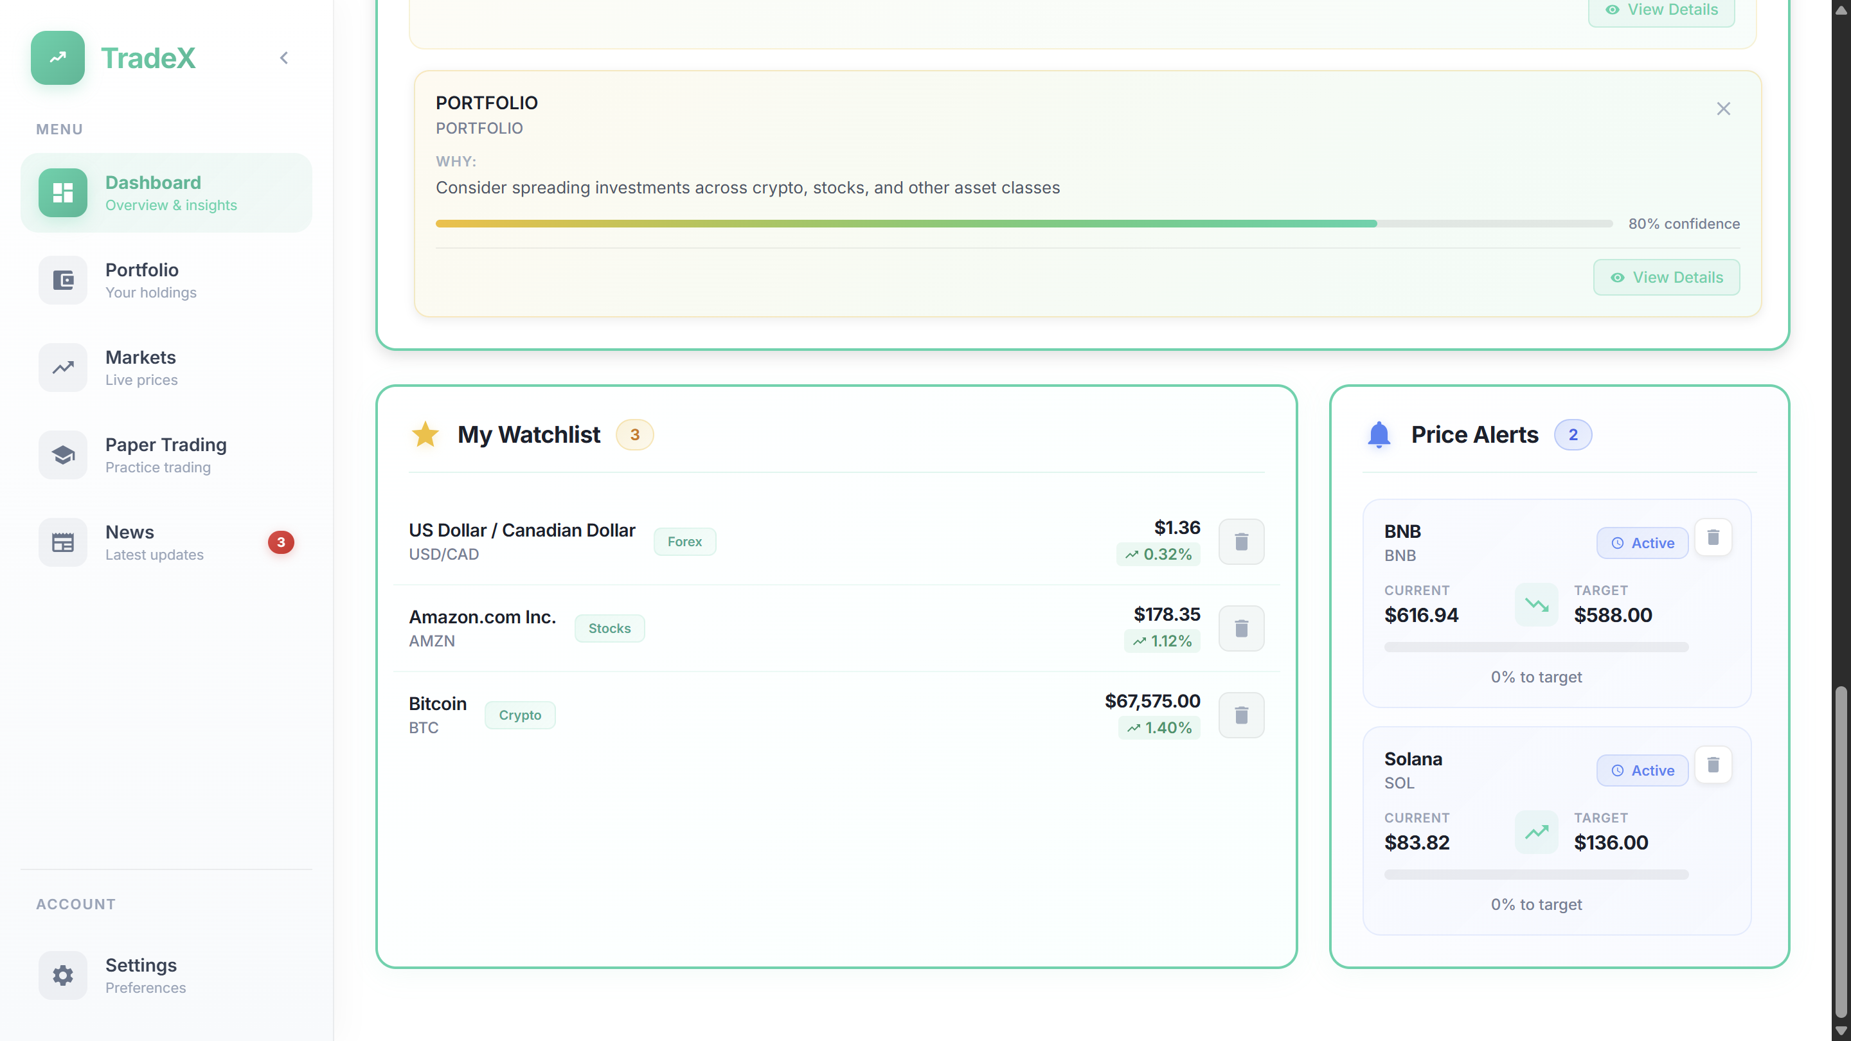Delete the BNB price alert
The height and width of the screenshot is (1041, 1851).
1713,537
